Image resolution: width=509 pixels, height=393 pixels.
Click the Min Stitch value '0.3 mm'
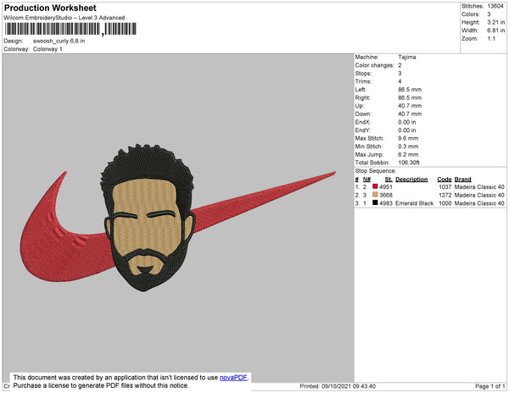(408, 147)
